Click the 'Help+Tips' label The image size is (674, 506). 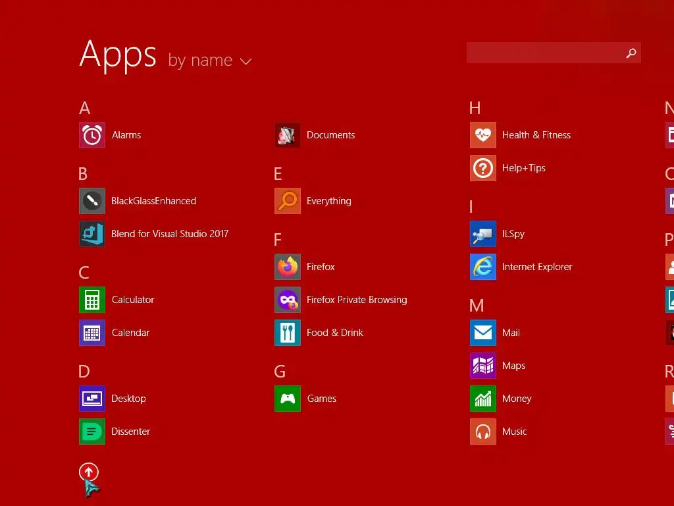(x=523, y=168)
